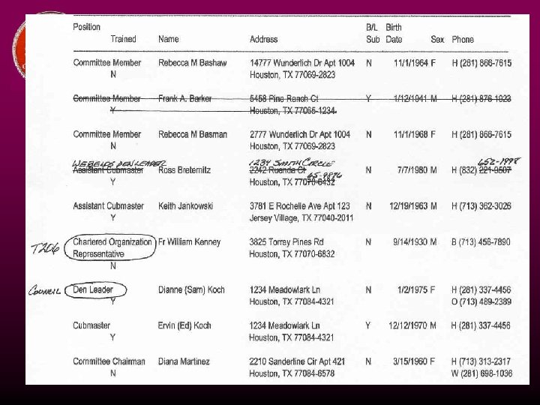Click the Address column header

(263, 39)
